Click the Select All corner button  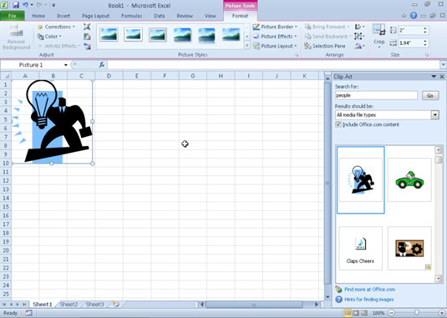click(x=6, y=76)
